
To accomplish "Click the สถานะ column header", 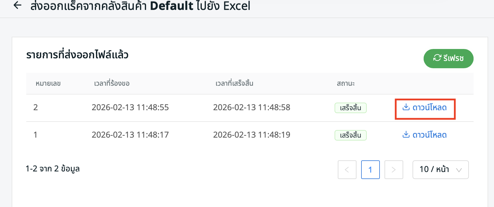I will coord(346,84).
